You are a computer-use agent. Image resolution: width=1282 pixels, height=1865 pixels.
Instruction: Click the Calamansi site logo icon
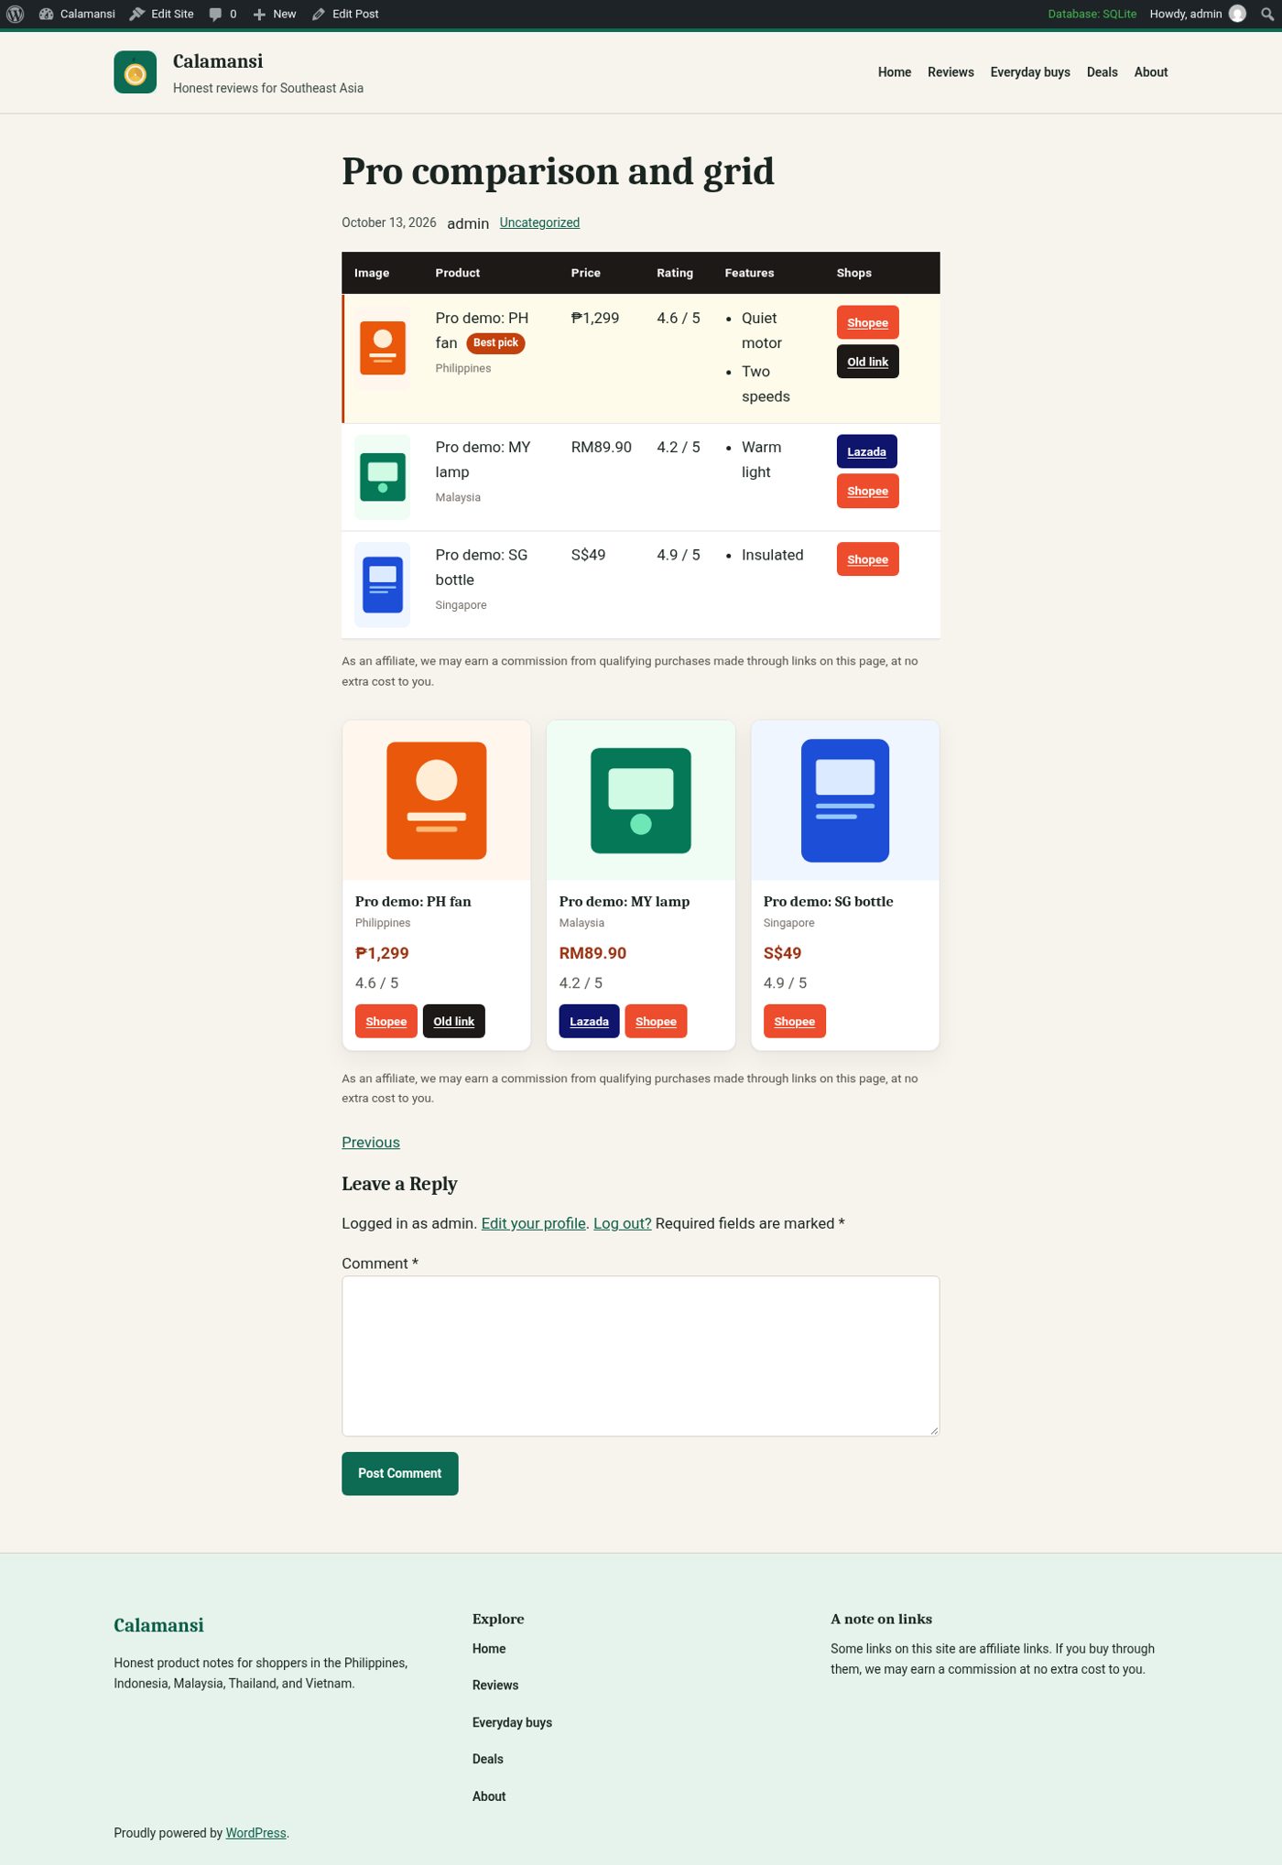click(x=136, y=72)
